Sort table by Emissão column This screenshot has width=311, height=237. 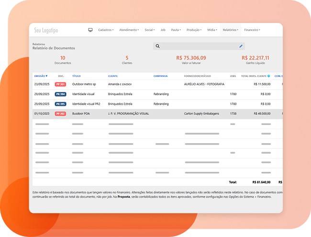[x=41, y=76]
